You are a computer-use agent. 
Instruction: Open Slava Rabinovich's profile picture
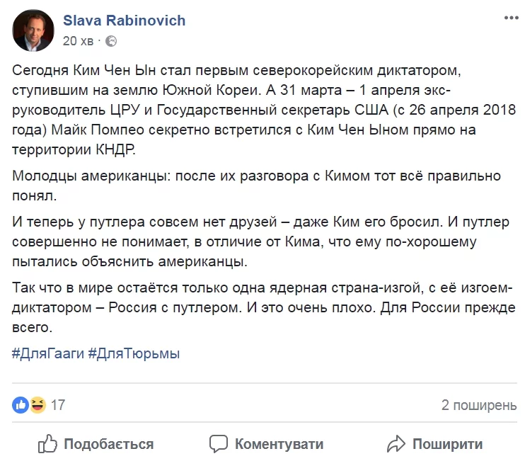(x=32, y=30)
